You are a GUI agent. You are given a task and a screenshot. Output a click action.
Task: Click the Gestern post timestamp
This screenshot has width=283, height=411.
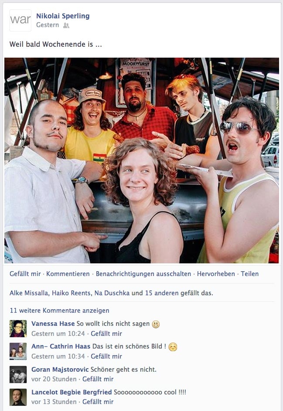click(x=48, y=25)
